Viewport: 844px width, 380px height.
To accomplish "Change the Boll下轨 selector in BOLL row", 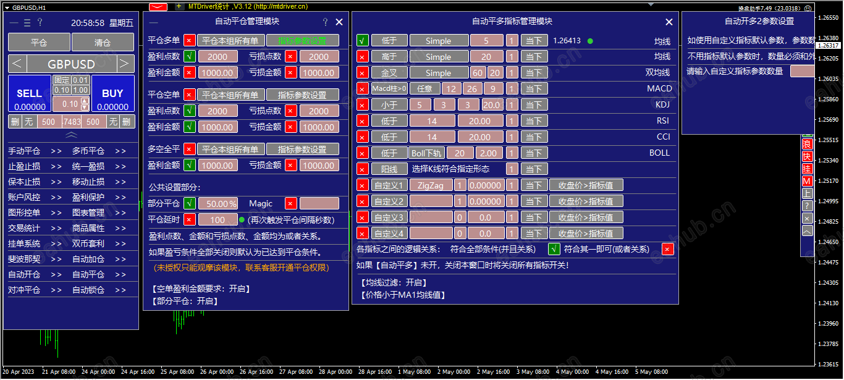I will (x=426, y=153).
